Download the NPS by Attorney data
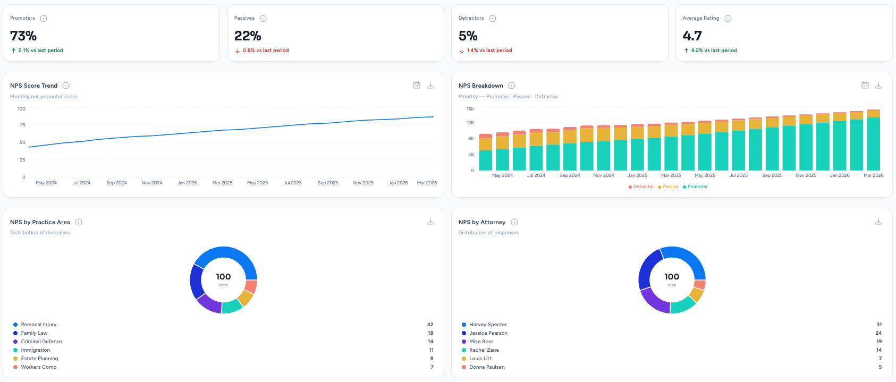 878,222
